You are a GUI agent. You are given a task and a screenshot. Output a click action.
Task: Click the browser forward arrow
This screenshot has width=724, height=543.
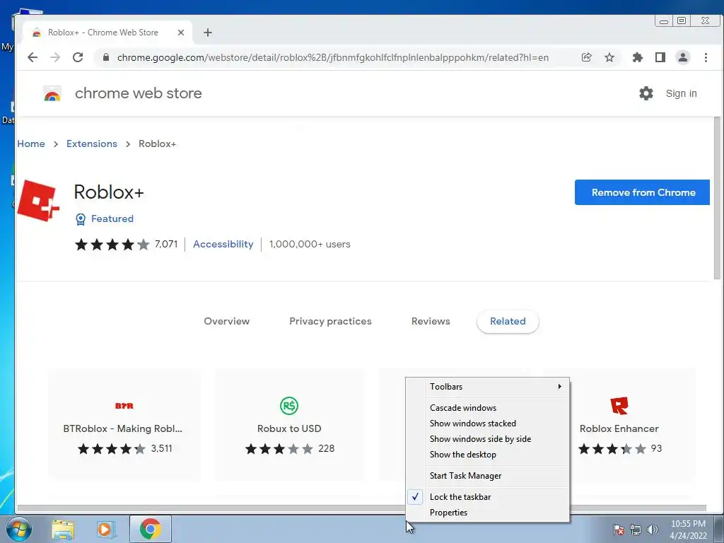click(x=55, y=57)
